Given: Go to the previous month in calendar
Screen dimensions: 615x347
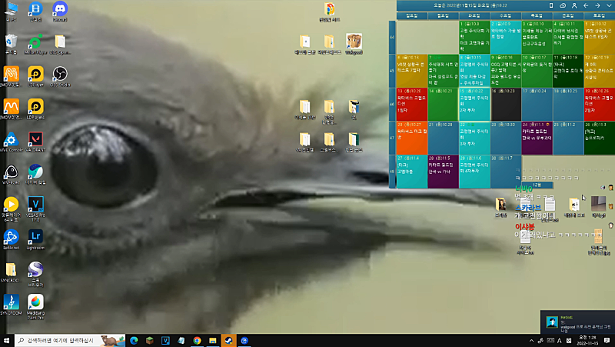Looking at the screenshot, I should (x=587, y=5).
